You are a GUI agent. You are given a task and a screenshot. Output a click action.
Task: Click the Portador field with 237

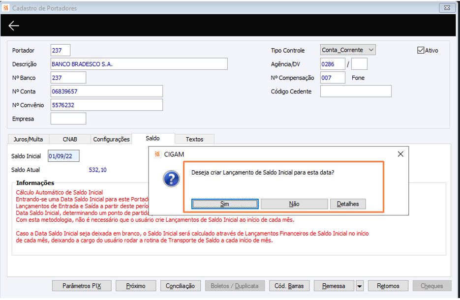61,50
